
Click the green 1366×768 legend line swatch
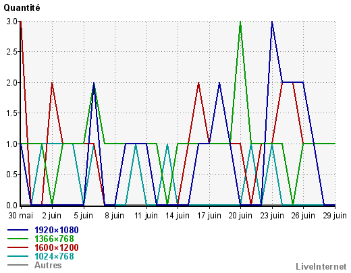pyautogui.click(x=18, y=239)
